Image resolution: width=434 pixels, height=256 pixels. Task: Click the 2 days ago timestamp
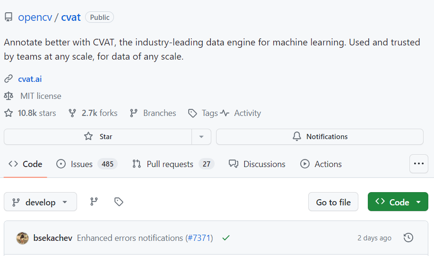click(374, 238)
